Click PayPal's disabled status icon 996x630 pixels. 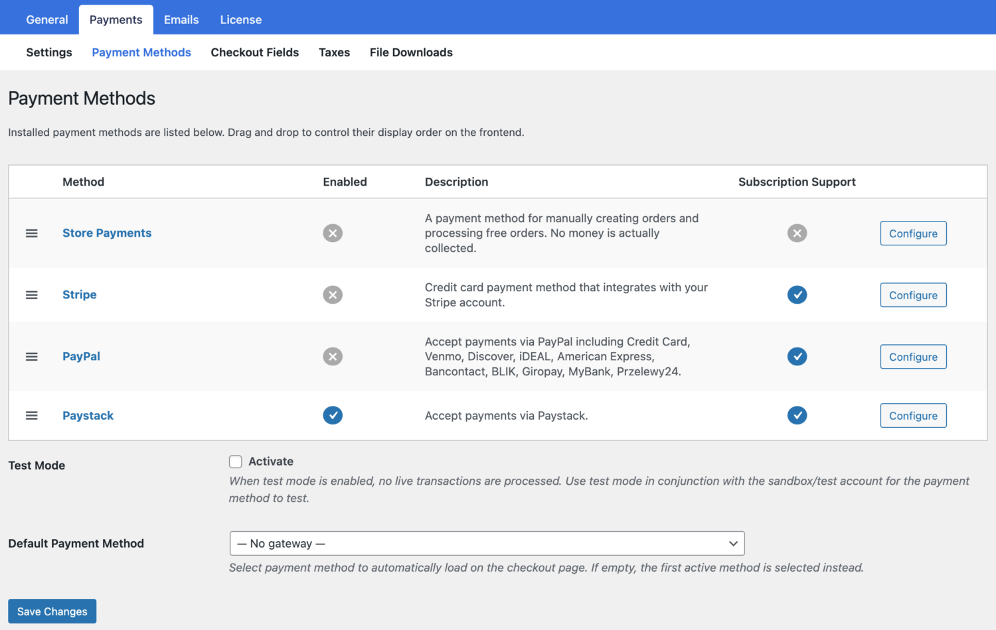(333, 357)
